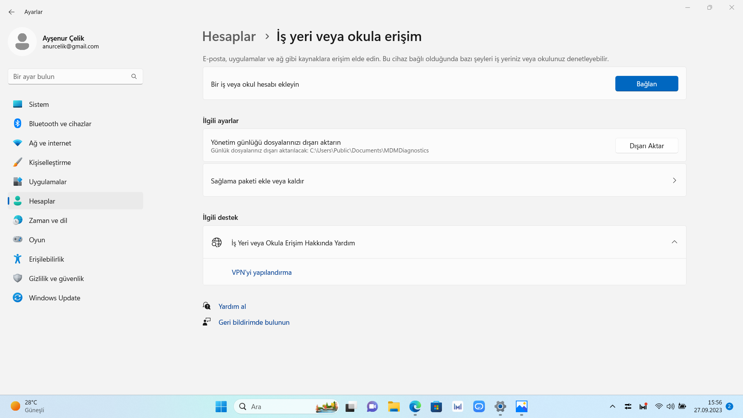Click the search magnifier icon in settings

pos(134,77)
